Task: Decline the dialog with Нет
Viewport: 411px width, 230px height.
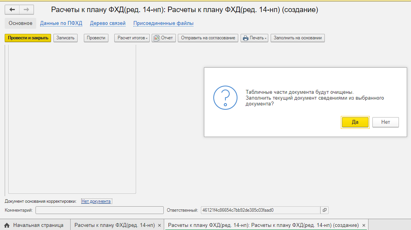Action: [x=385, y=122]
